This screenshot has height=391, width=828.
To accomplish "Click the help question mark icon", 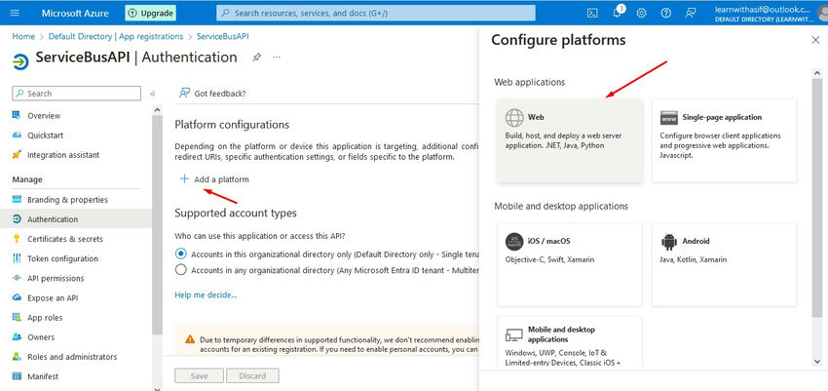I will coord(666,13).
